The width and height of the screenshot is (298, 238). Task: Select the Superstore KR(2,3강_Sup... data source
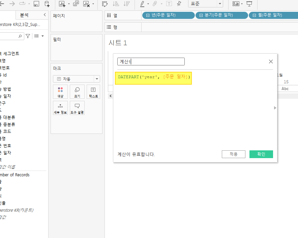coord(20,25)
